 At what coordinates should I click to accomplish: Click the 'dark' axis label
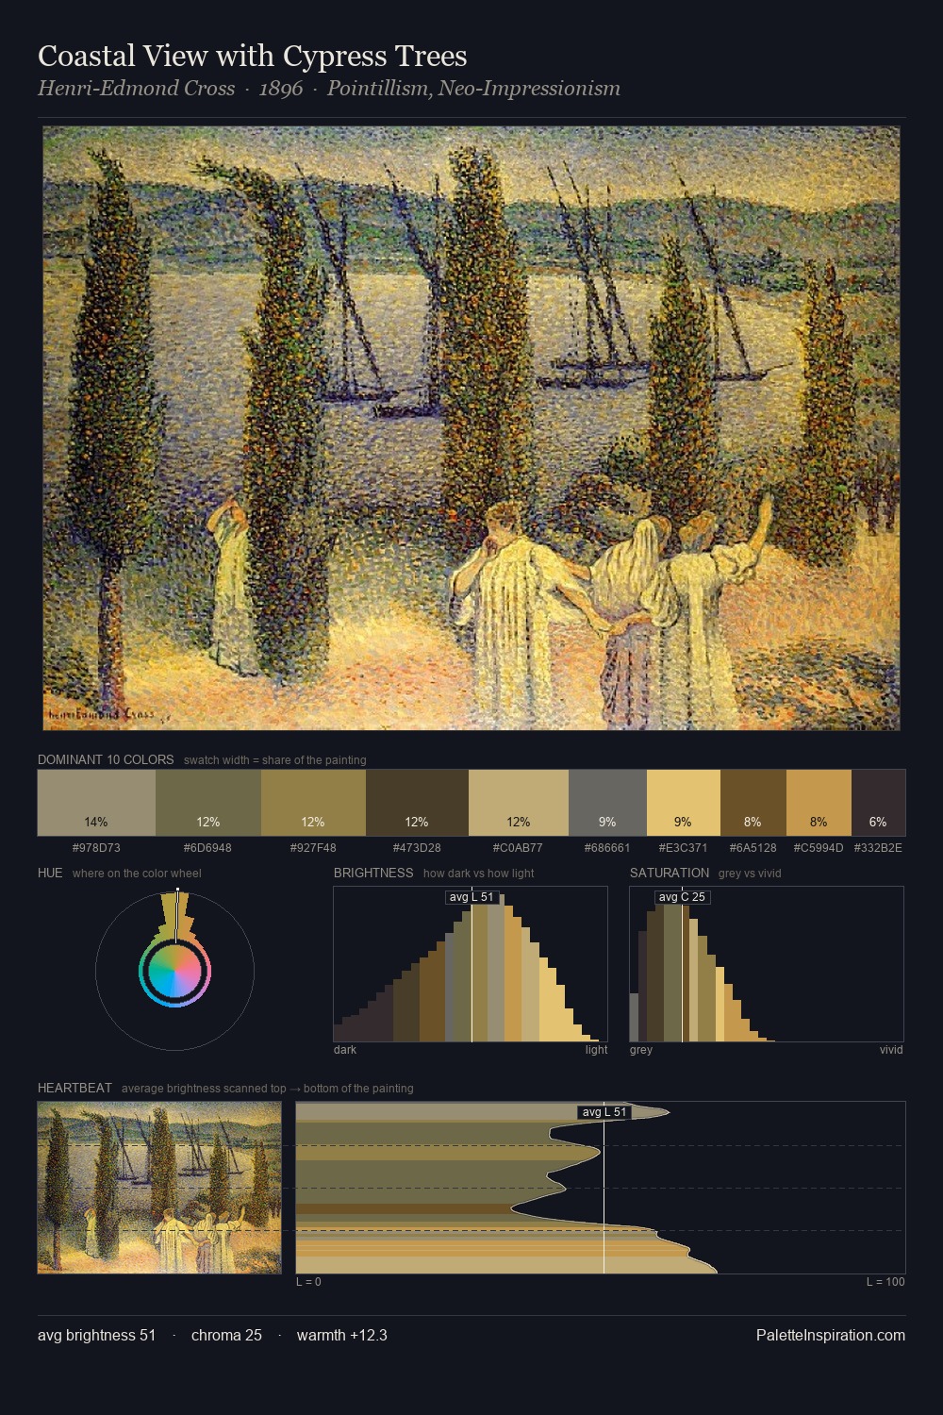[x=345, y=1050]
